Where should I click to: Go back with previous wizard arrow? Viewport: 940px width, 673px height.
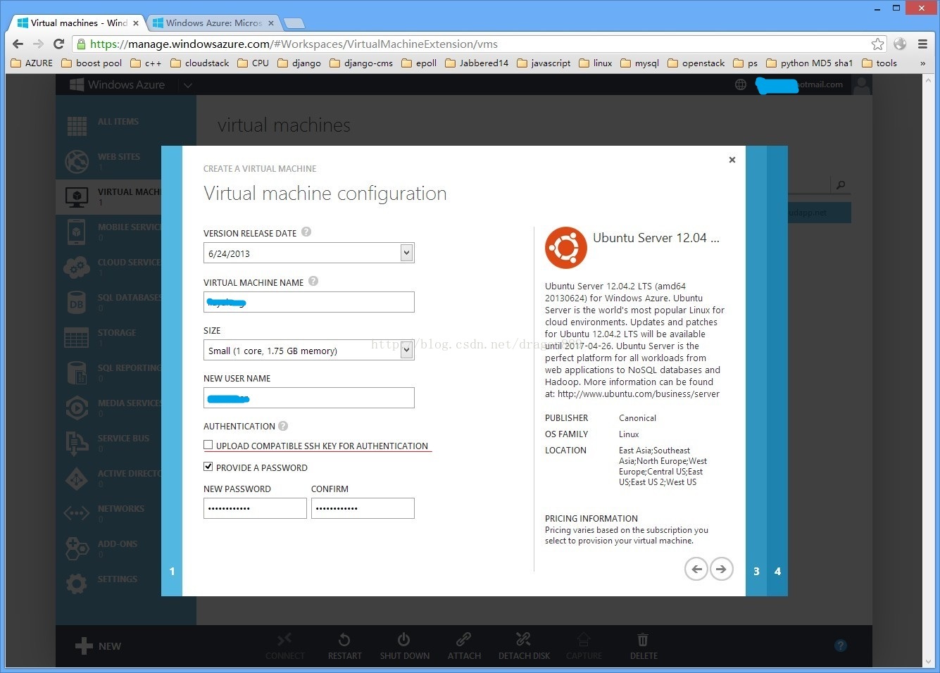(696, 569)
